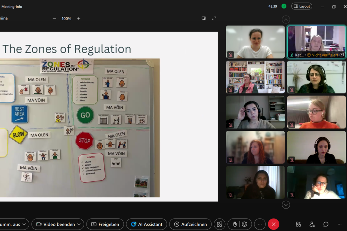The width and height of the screenshot is (347, 231).
Task: Click muted mic icon on bookshelf tile
Action: click(230, 90)
